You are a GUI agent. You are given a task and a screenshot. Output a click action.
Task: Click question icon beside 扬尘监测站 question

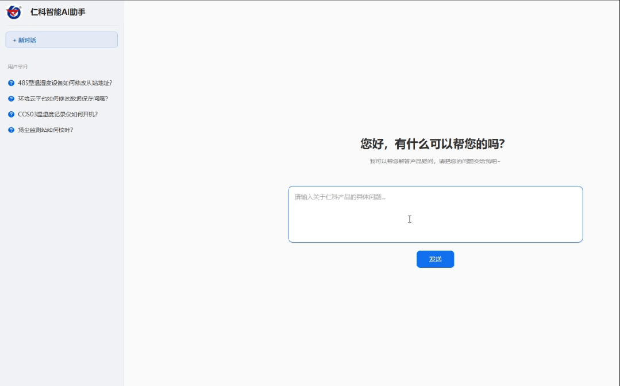point(11,130)
